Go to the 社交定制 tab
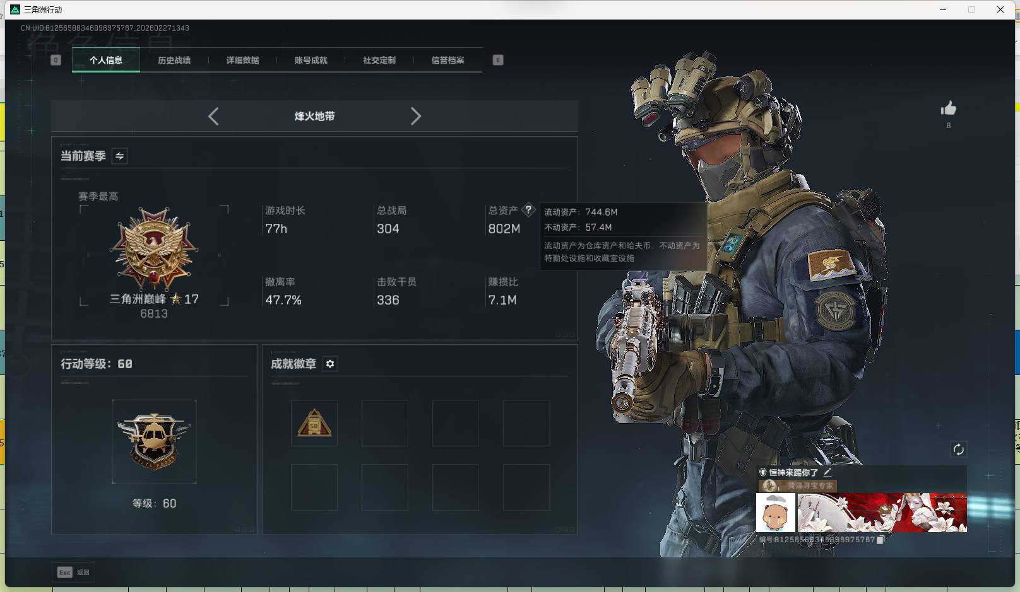 [x=379, y=61]
